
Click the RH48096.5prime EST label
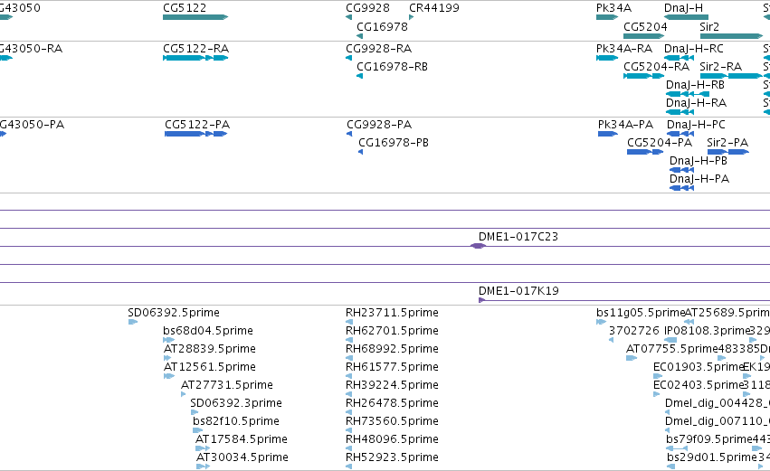click(x=392, y=439)
